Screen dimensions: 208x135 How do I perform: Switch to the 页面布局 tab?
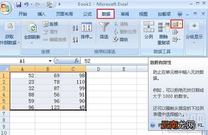(64, 14)
